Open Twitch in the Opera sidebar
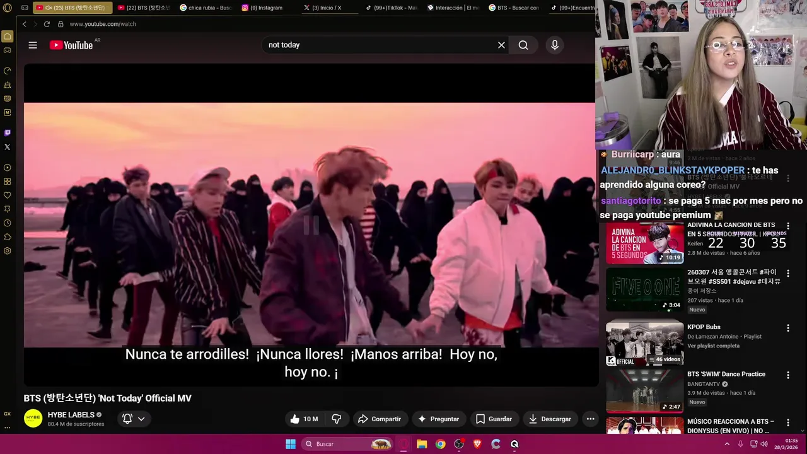This screenshot has width=807, height=454. tap(8, 133)
